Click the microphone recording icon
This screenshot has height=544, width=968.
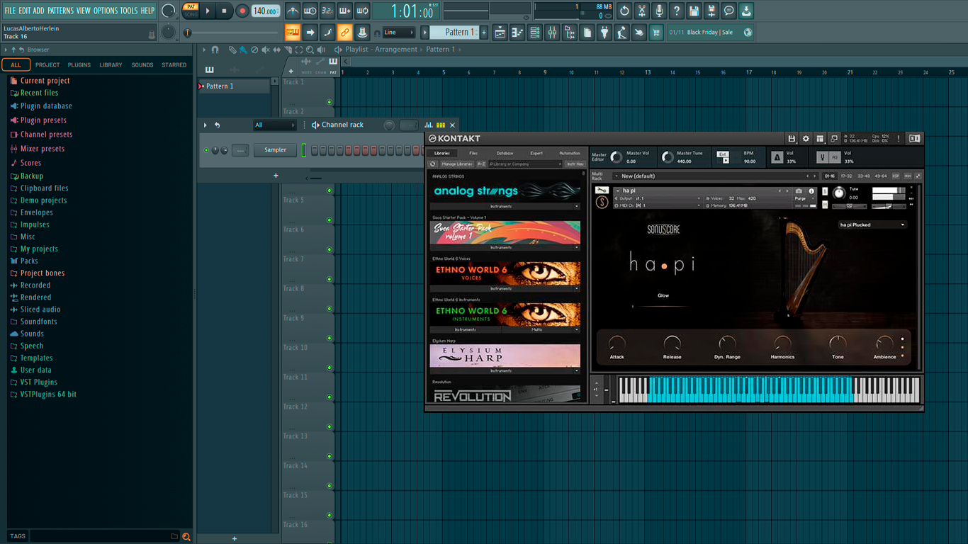coord(659,11)
